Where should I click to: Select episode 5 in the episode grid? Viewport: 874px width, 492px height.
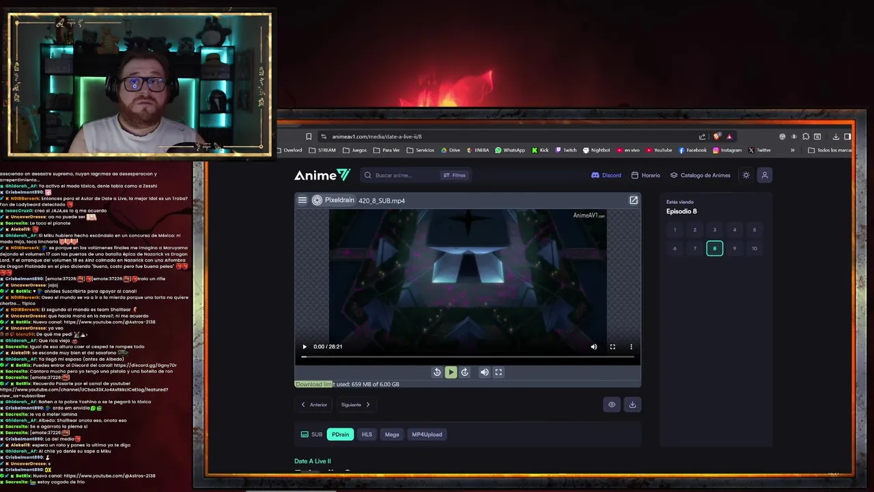[x=755, y=230]
